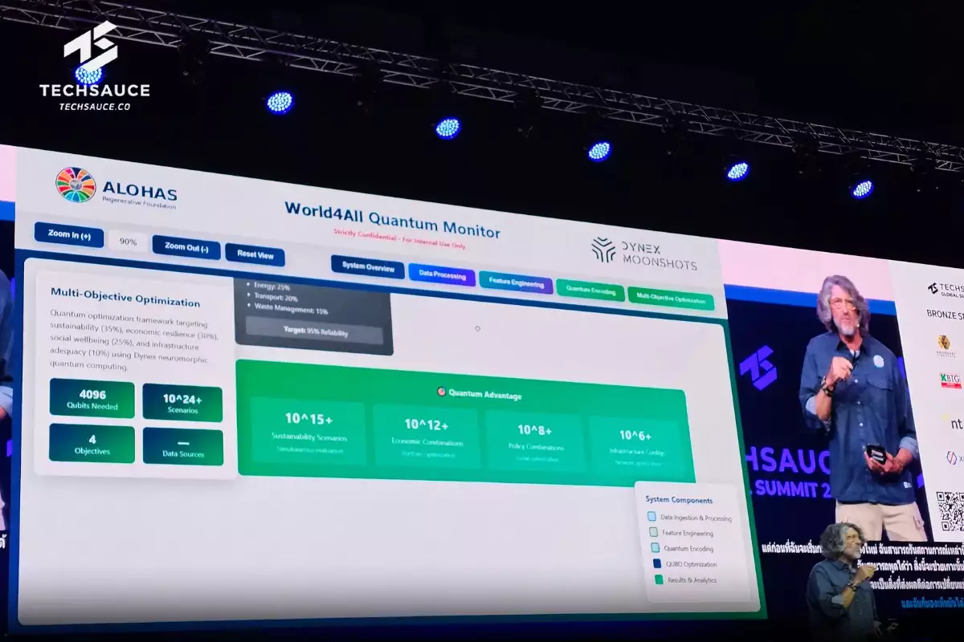The height and width of the screenshot is (642, 964).
Task: Click the "Data Ingestion & Processing" legend label
Action: pos(696,518)
